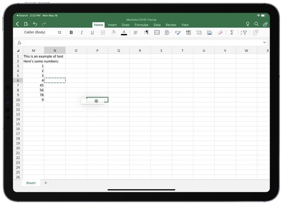
Task: Tap the Clear eraser icon
Action: [220, 33]
